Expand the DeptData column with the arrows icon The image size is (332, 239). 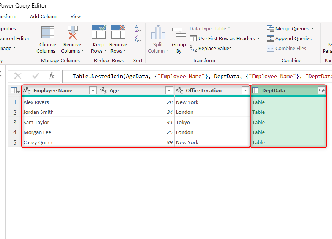coord(322,91)
